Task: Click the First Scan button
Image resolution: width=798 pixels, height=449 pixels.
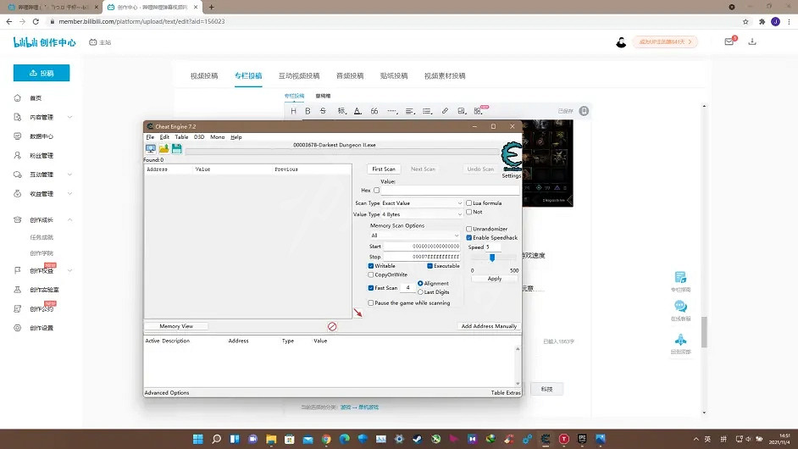Action: coord(384,169)
